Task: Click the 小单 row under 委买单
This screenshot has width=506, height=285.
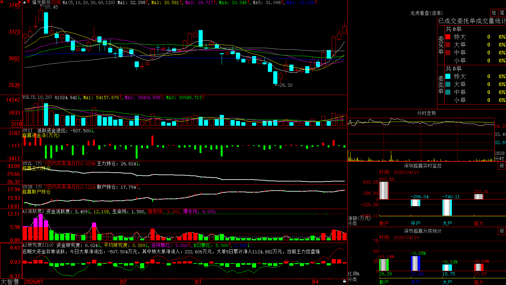Action: pos(475,60)
